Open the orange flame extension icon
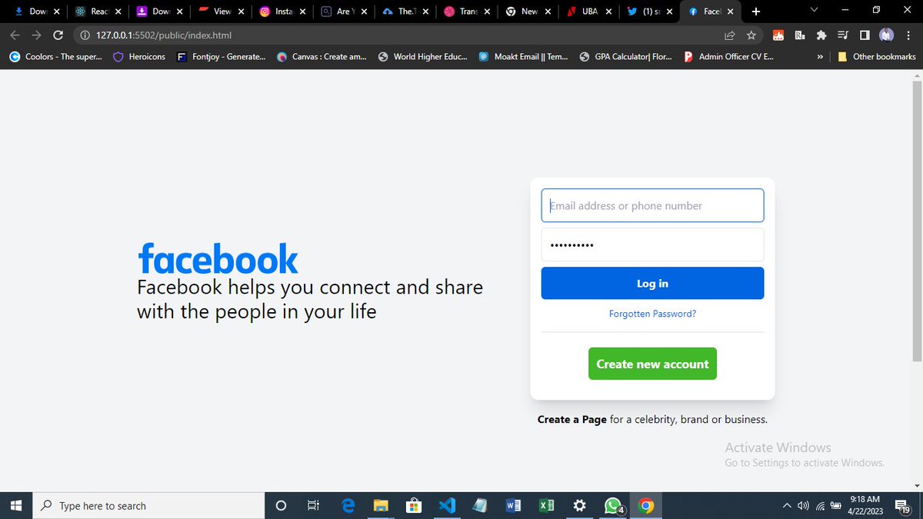 pyautogui.click(x=778, y=35)
